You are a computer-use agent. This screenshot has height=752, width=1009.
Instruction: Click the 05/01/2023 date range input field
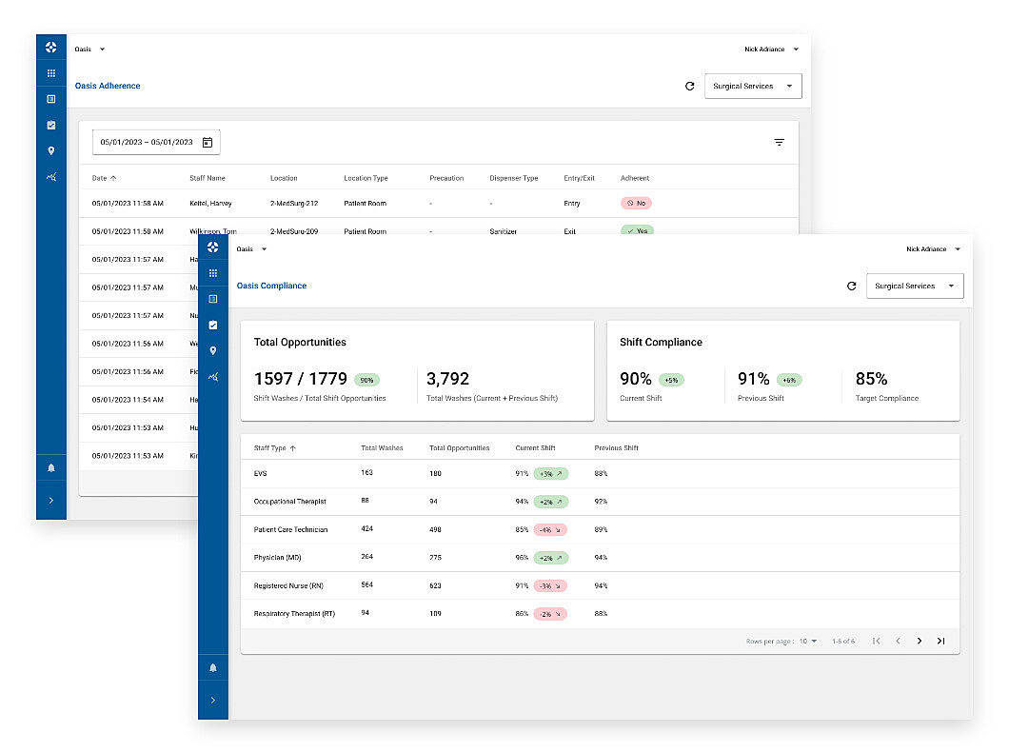point(147,142)
